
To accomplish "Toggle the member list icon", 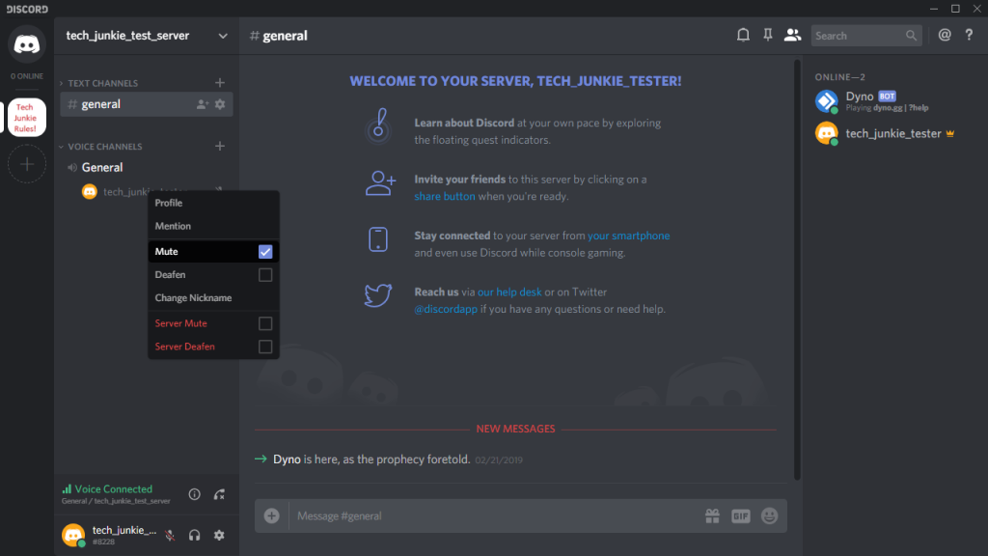I will pos(792,36).
